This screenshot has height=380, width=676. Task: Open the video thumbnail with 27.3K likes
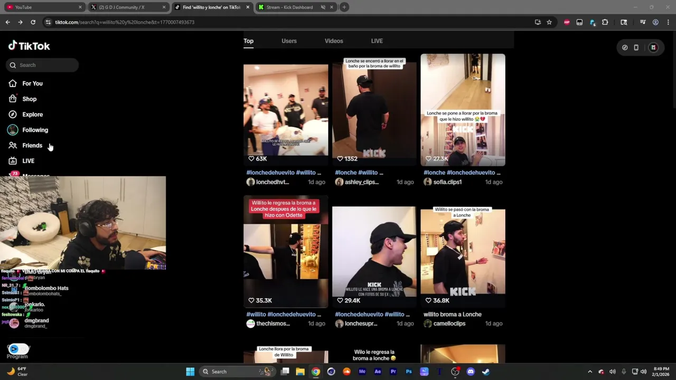(x=463, y=110)
